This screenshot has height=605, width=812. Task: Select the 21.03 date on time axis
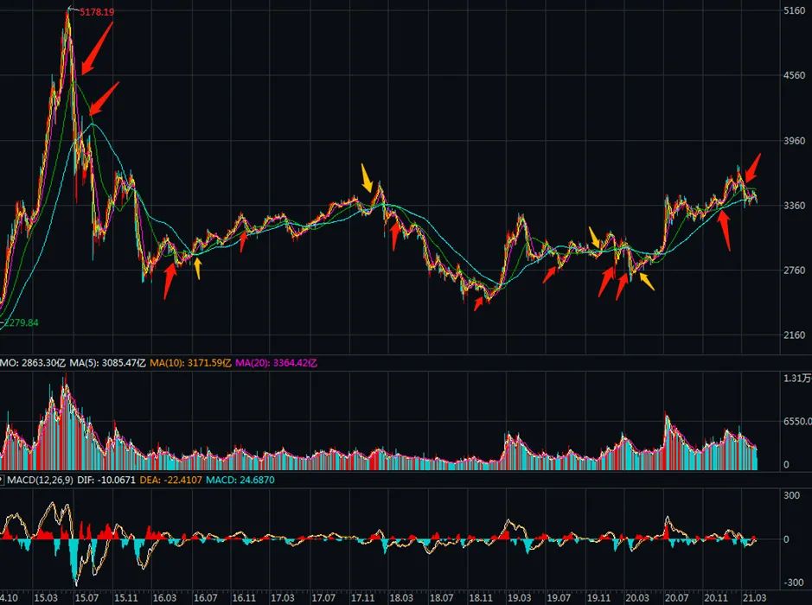pyautogui.click(x=755, y=597)
